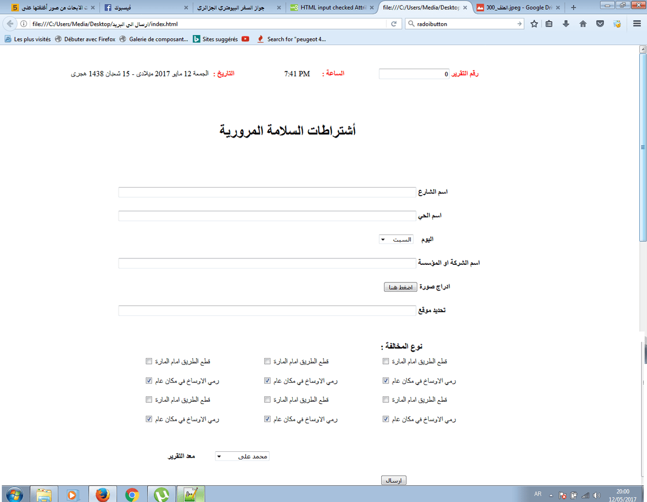Focus the تحديد موقع location field

coord(267,311)
